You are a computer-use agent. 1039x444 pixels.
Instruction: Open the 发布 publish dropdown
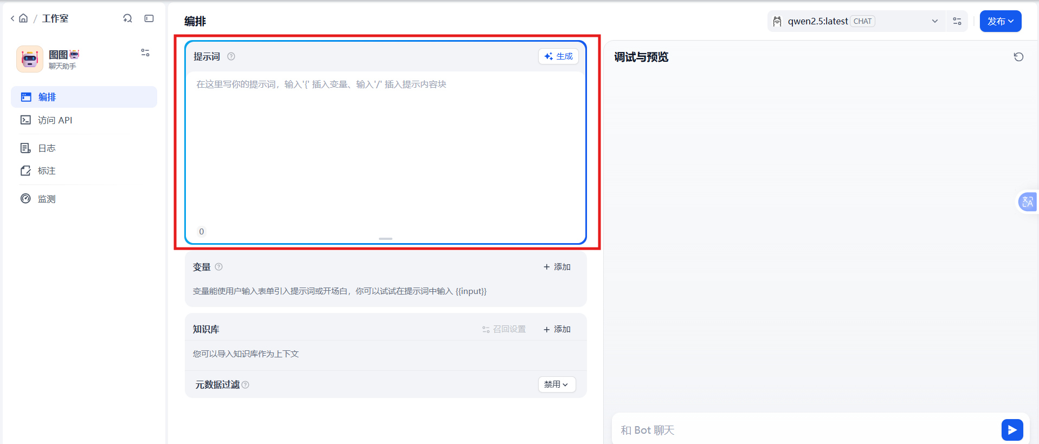click(x=1001, y=21)
